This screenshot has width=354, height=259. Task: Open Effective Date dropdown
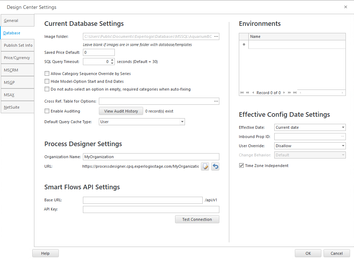343,127
